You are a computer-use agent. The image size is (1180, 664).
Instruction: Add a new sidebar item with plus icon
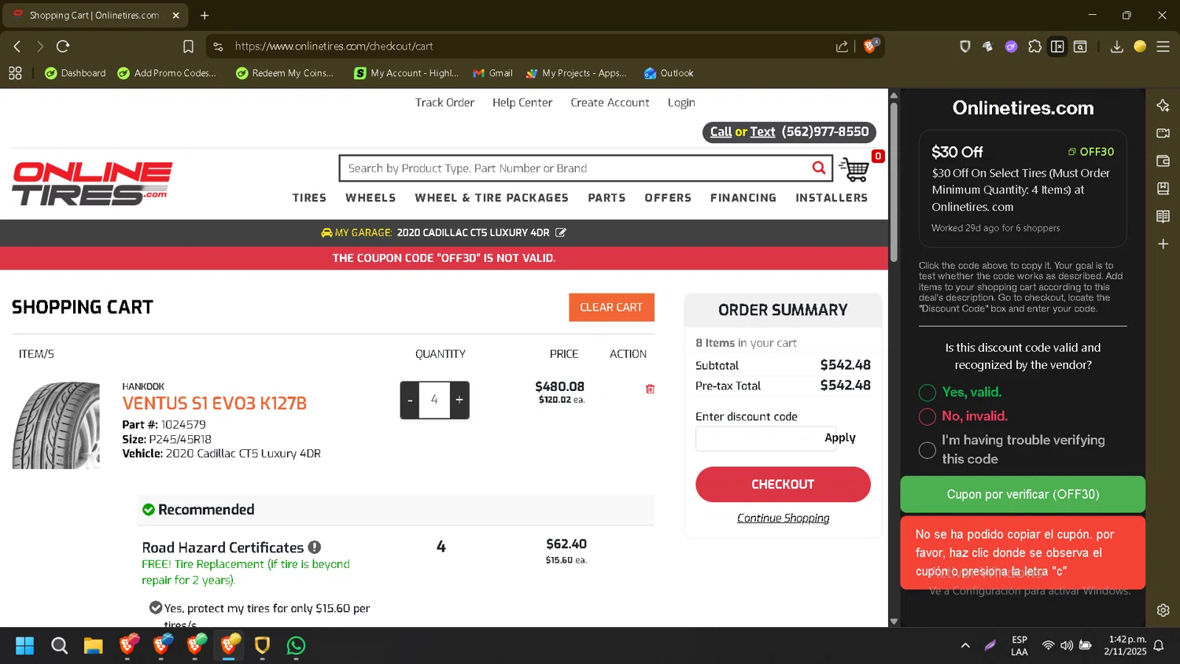[x=1163, y=244]
